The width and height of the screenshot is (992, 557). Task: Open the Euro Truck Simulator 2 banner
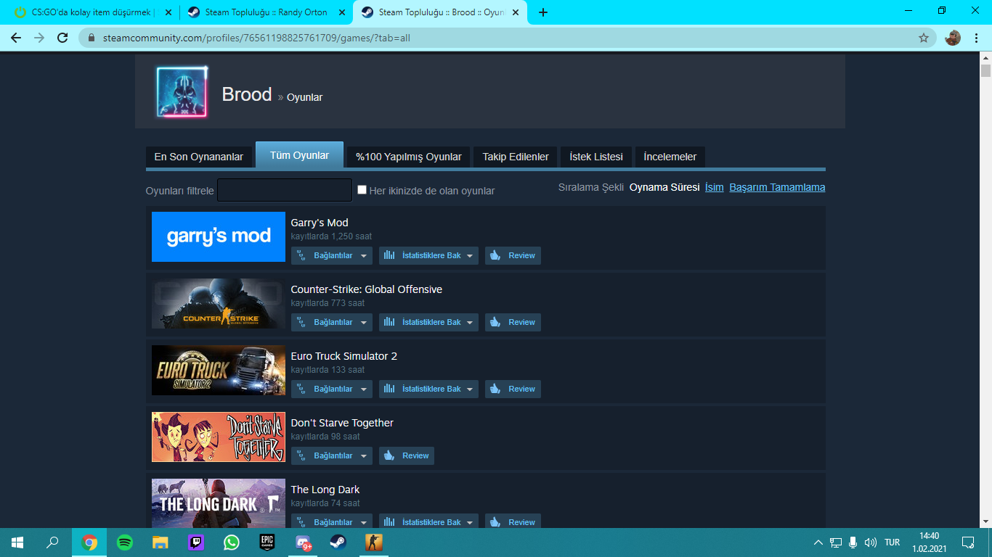219,370
